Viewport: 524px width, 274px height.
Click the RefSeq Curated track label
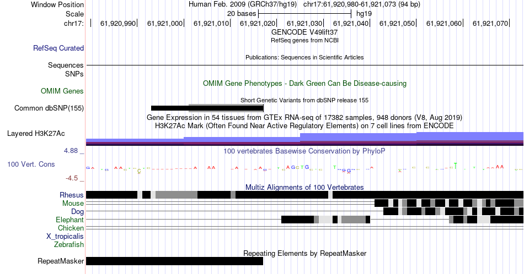pyautogui.click(x=58, y=48)
